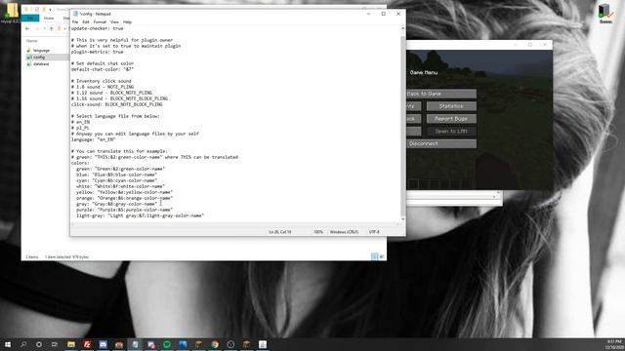Image resolution: width=625 pixels, height=351 pixels.
Task: Click 'Windows (CRLF)' in status bar
Action: coord(344,232)
